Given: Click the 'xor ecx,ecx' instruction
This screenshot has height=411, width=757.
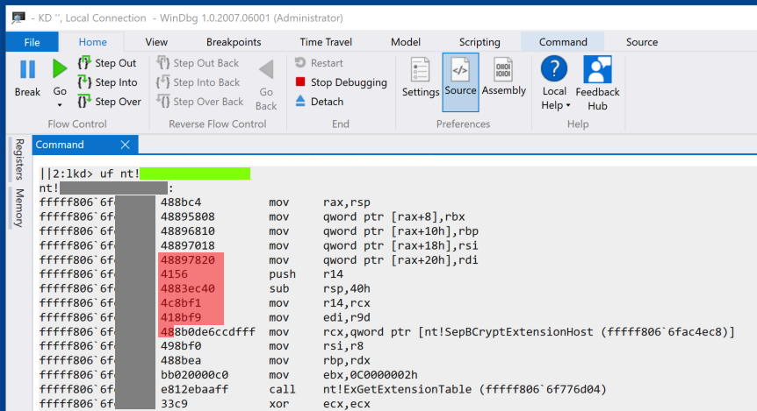Looking at the screenshot, I should 320,404.
